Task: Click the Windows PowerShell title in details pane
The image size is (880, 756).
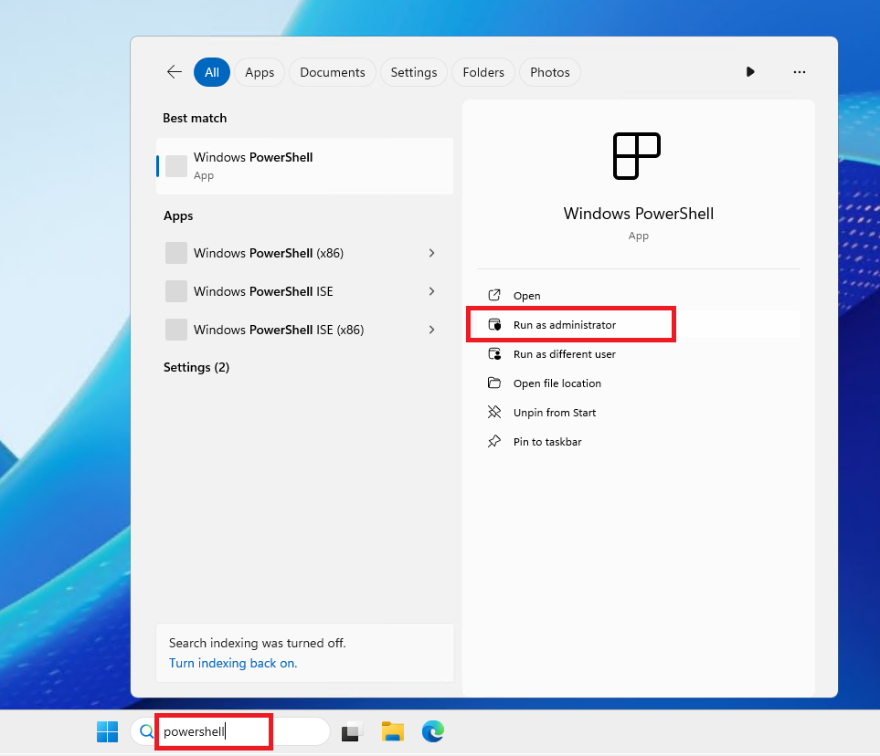Action: (638, 214)
